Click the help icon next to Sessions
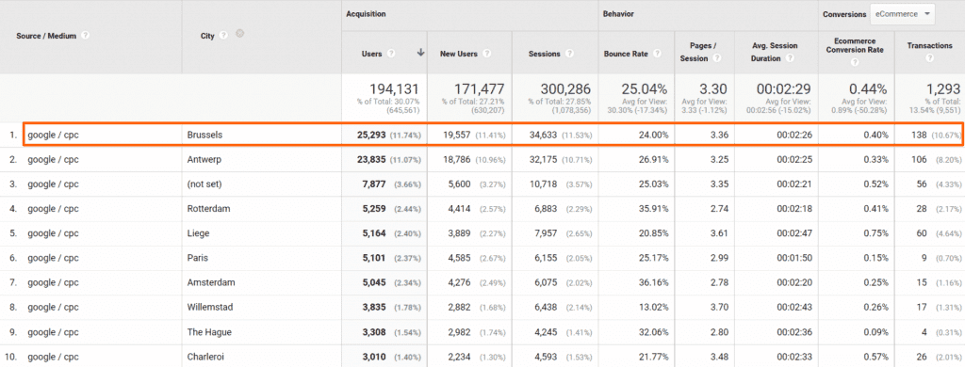This screenshot has width=965, height=367. click(x=569, y=54)
